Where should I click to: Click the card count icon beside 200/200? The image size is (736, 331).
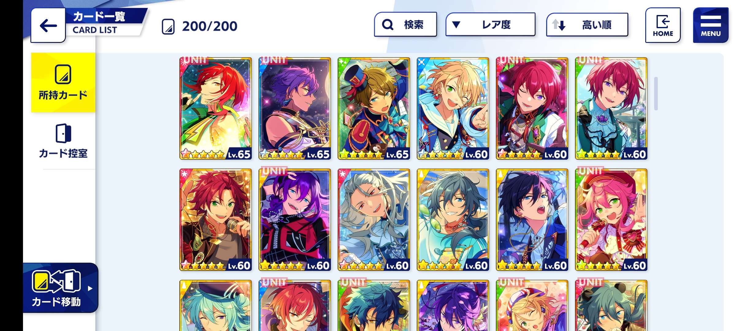168,26
